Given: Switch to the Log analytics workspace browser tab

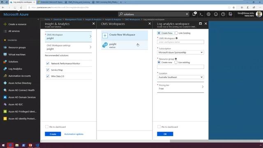Looking at the screenshot, I should [23, 2].
